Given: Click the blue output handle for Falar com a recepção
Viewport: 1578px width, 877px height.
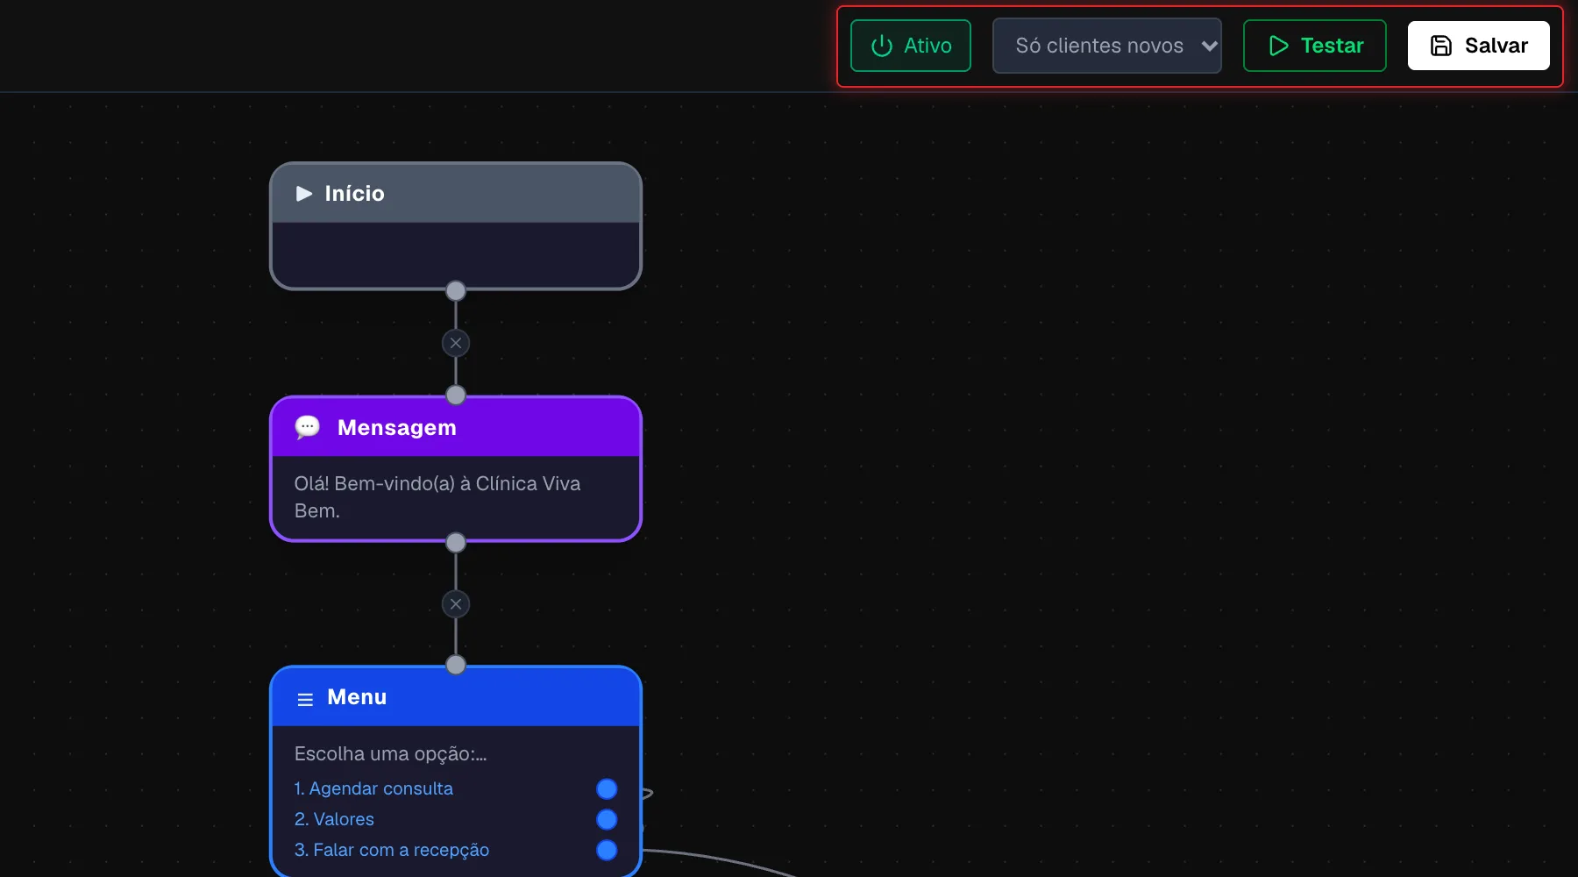Looking at the screenshot, I should click(607, 850).
